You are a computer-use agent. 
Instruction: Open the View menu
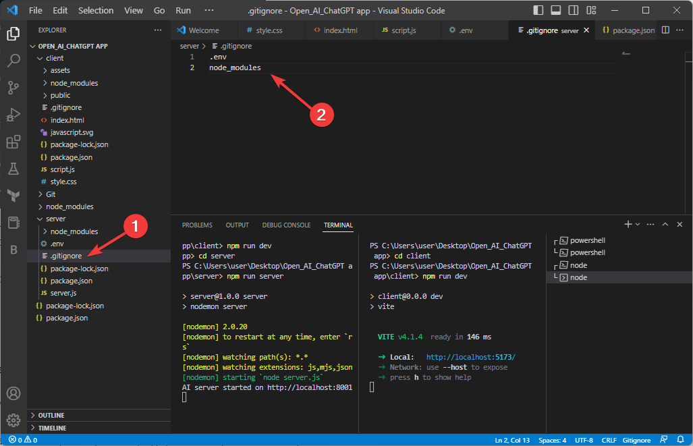(134, 10)
